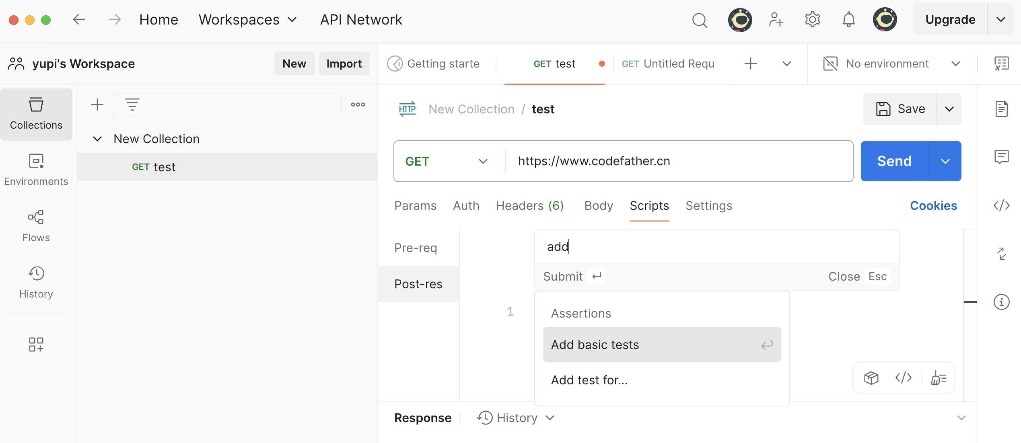Open the Cookies link
This screenshot has height=443, width=1021.
[x=933, y=205]
